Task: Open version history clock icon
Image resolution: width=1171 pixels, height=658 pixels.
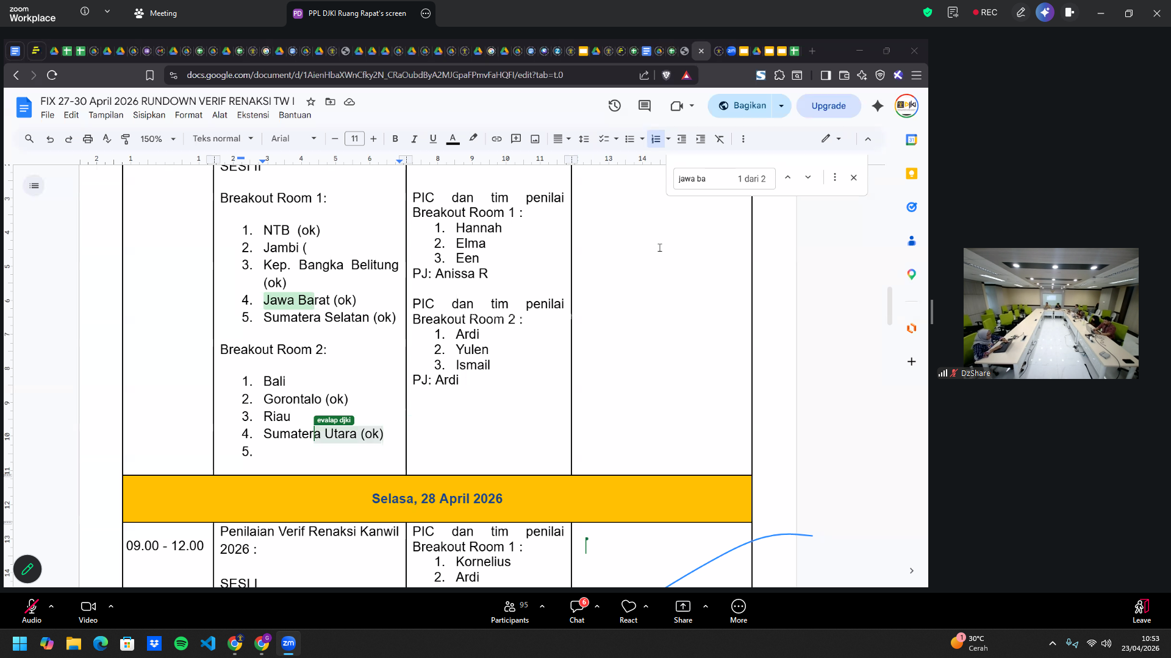Action: coord(614,105)
